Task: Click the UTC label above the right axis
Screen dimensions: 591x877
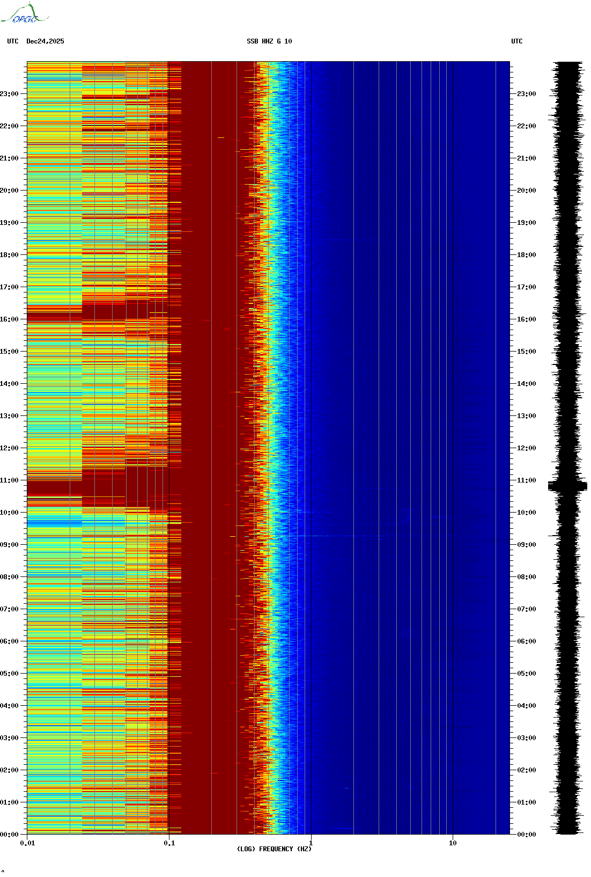Action: pos(516,41)
